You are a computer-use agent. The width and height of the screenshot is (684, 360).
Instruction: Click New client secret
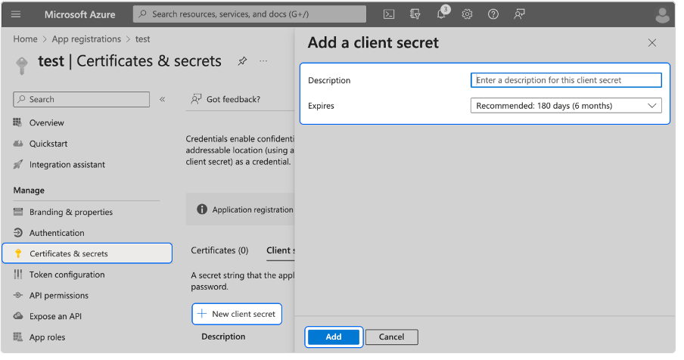coord(237,314)
